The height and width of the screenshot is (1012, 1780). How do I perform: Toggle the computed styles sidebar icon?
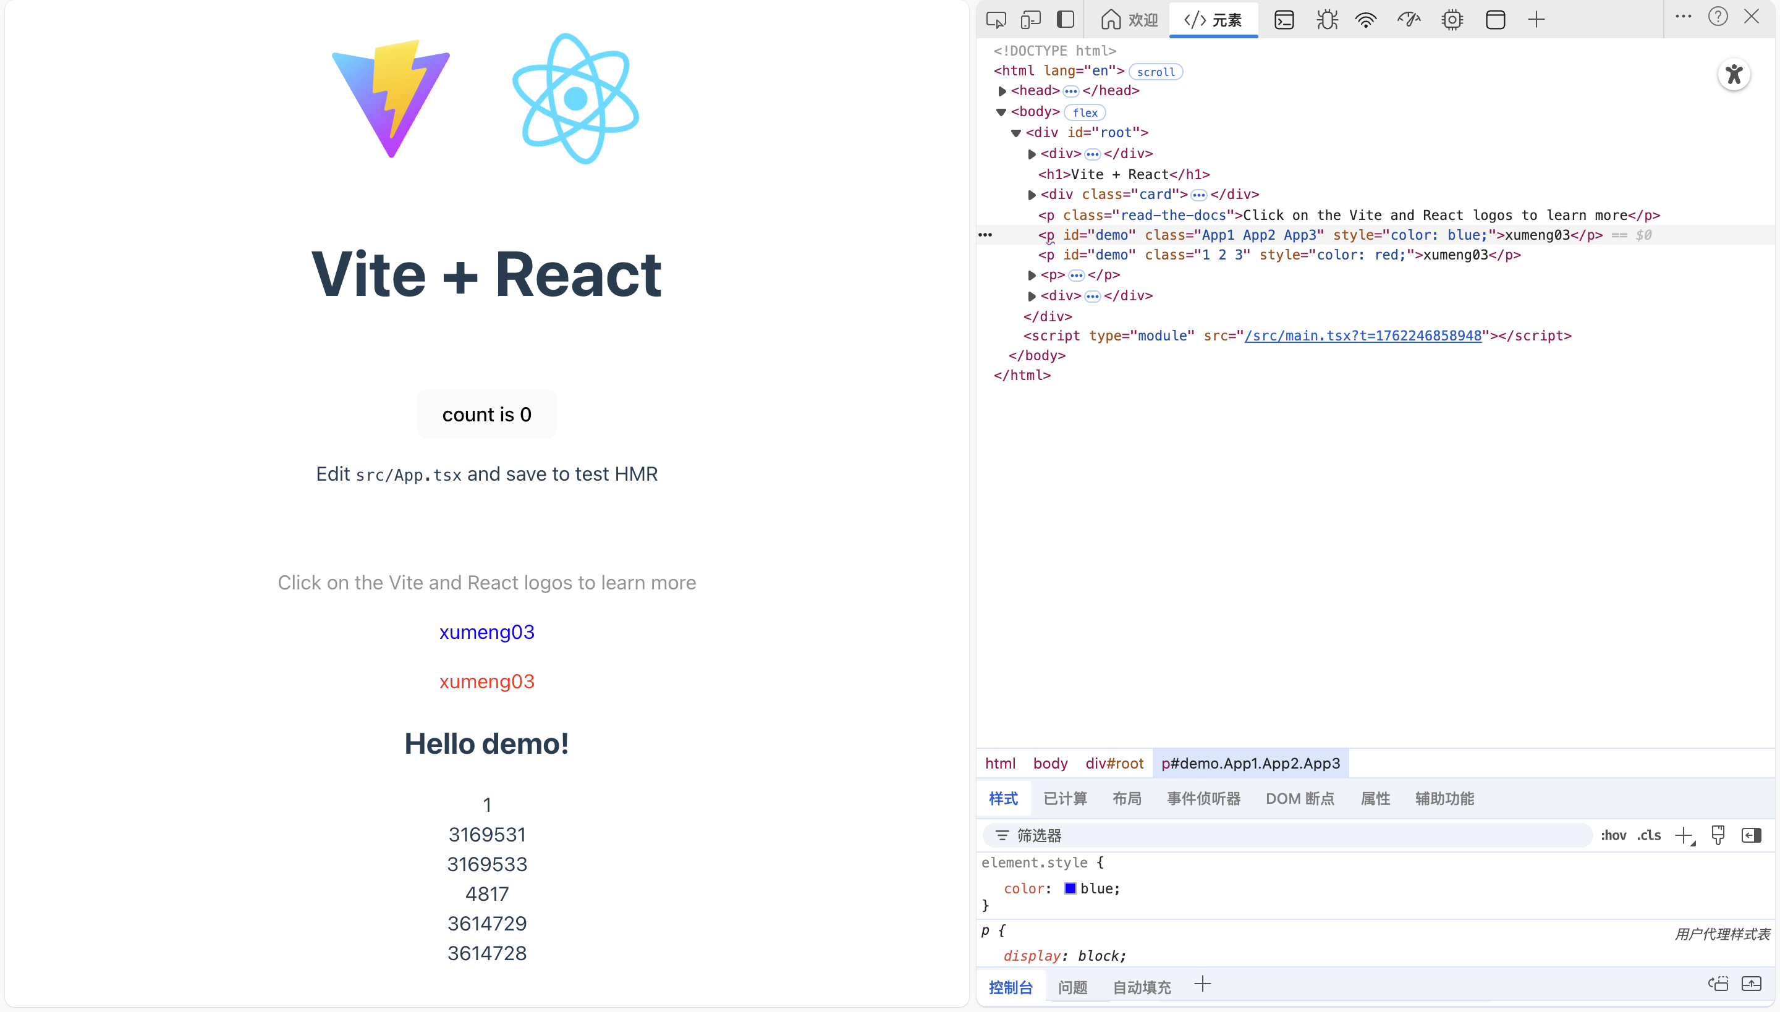(x=1751, y=835)
